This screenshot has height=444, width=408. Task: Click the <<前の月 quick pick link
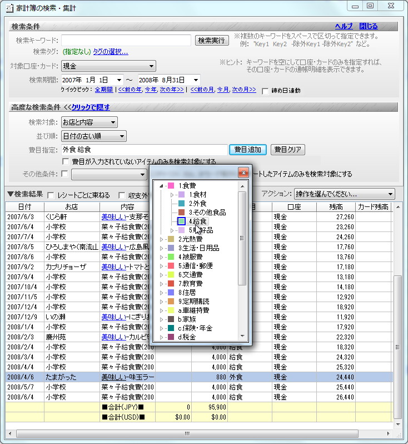click(x=202, y=90)
